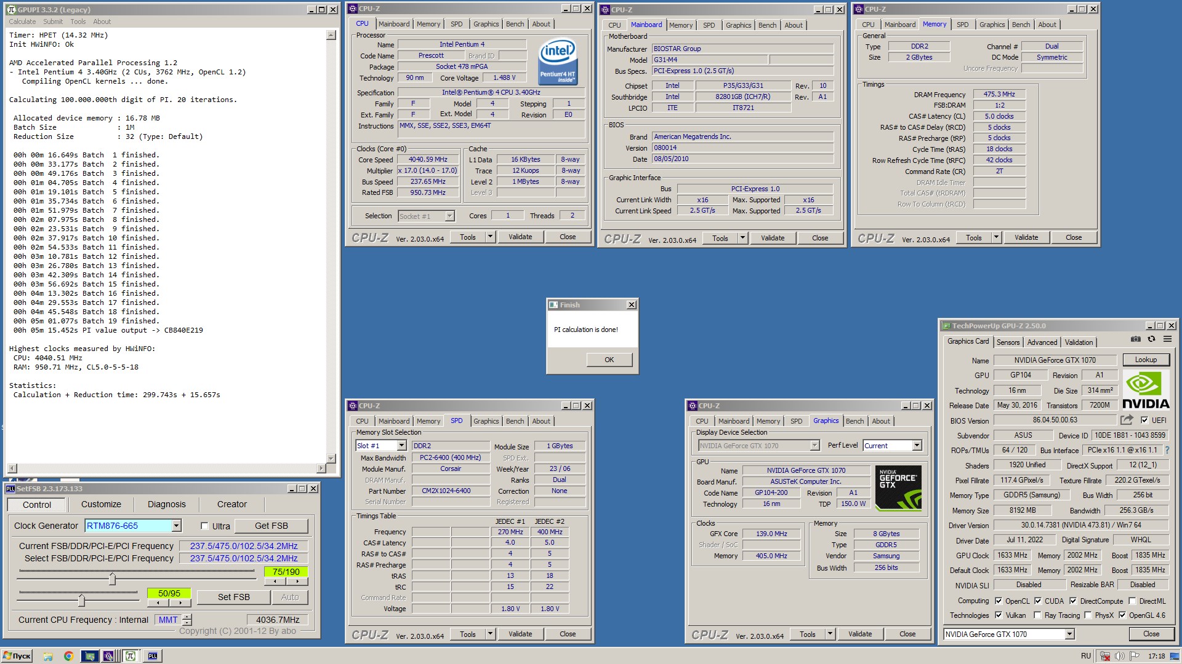Image resolution: width=1182 pixels, height=664 pixels.
Task: Click the NVIDIA logo in GPU-Z
Action: (1146, 390)
